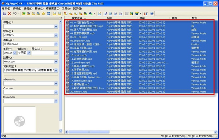Screen dimensions: 219x139
Task: Click the Save tag floppy disk icon
Action: (x=4, y=13)
